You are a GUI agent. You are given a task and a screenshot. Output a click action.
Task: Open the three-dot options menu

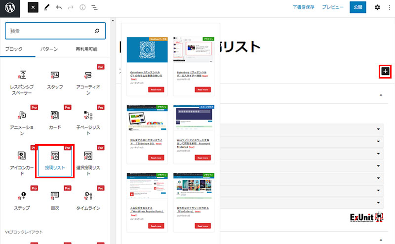coord(389,8)
